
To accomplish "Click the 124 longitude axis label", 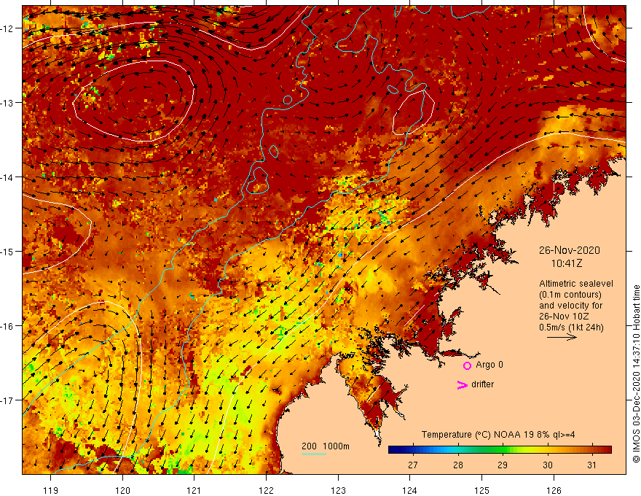I will coord(410,490).
